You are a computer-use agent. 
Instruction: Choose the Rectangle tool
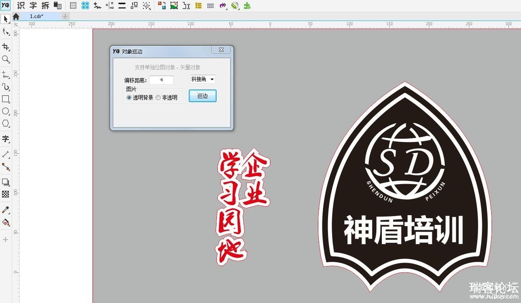pos(5,99)
